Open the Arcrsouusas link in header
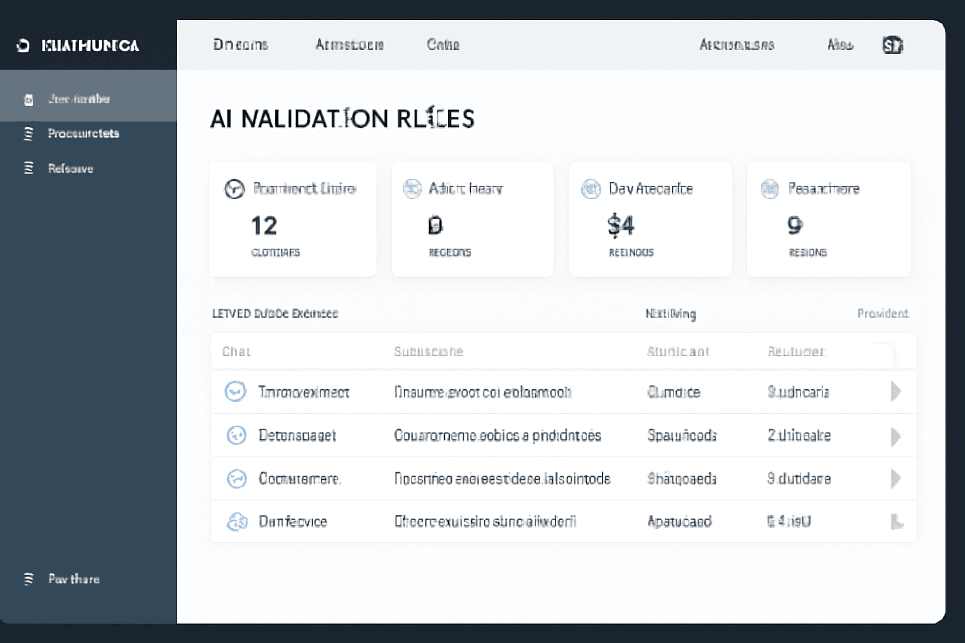Viewport: 965px width, 643px height. 737,45
